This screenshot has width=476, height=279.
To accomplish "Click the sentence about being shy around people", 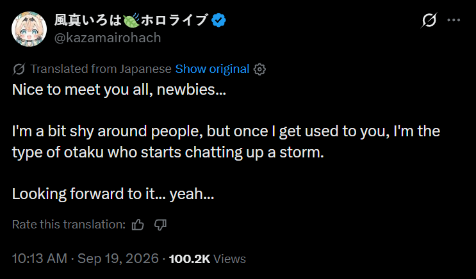I will 226,141.
